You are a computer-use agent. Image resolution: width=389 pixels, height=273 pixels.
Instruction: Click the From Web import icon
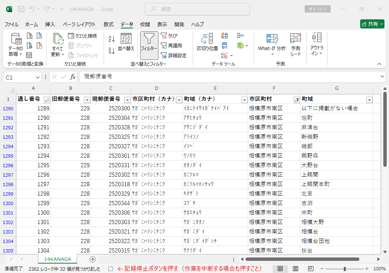[x=30, y=45]
